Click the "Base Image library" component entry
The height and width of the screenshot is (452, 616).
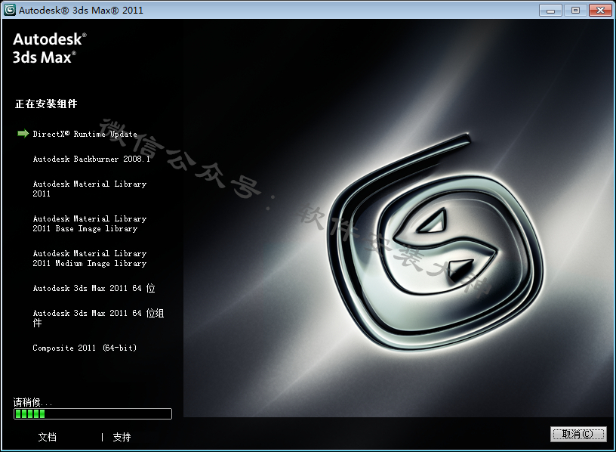coord(90,224)
